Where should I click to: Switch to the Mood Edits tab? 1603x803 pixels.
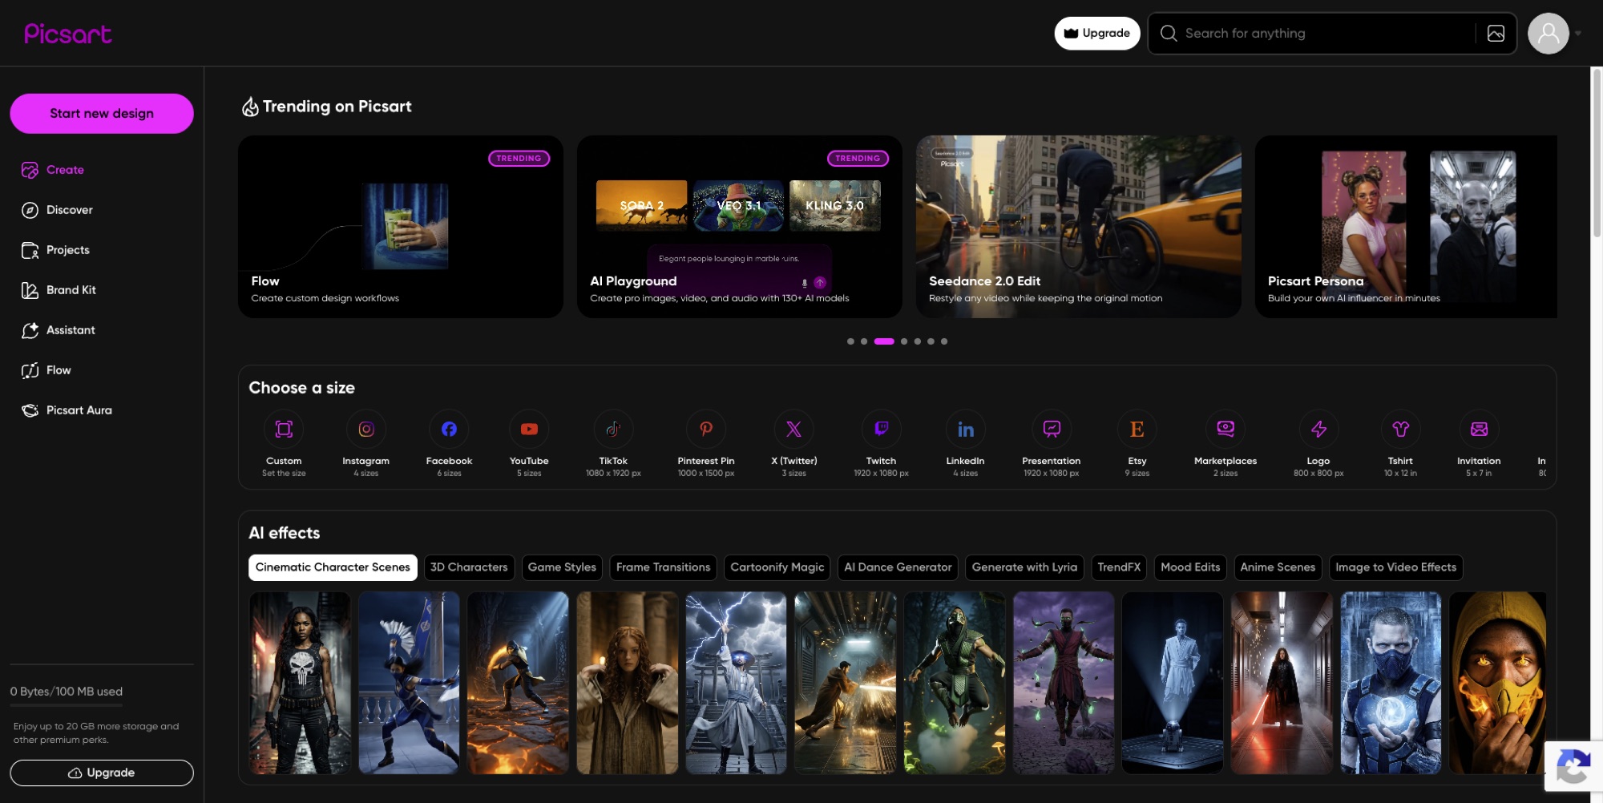1190,567
